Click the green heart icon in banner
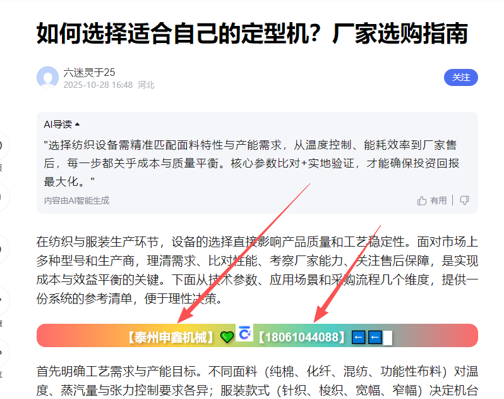 tap(227, 337)
